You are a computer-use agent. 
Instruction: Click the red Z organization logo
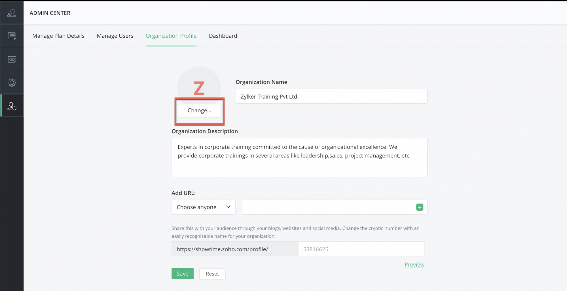199,88
